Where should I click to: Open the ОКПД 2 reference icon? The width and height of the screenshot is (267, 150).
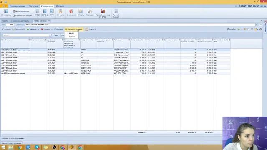point(45,13)
